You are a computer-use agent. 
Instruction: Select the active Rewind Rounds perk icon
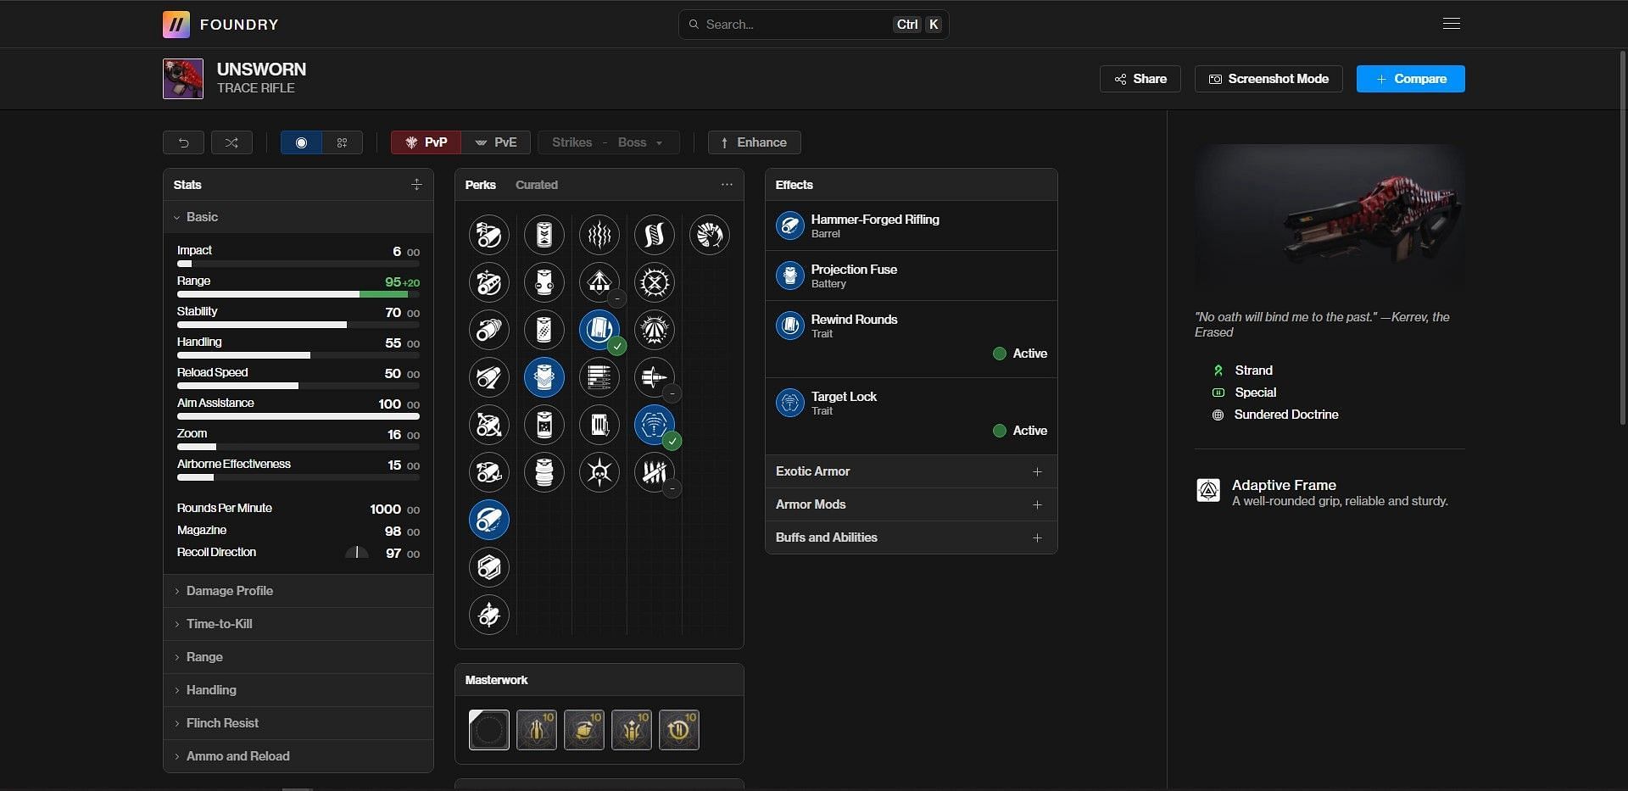[x=599, y=330]
